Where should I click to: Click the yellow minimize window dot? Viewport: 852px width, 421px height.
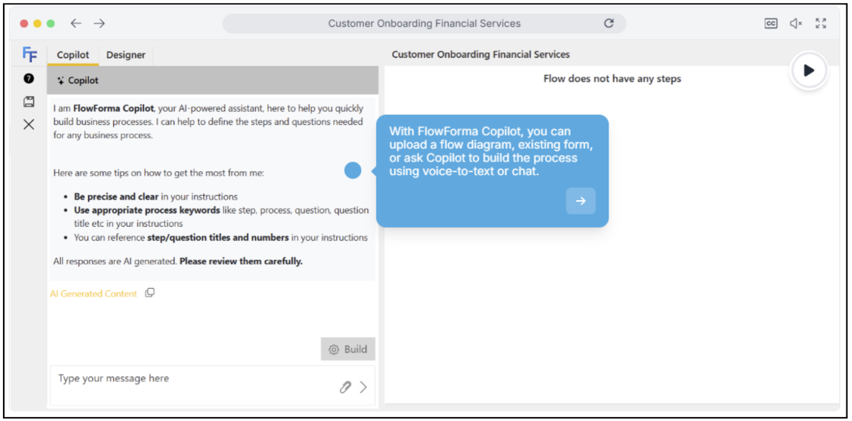coord(37,24)
